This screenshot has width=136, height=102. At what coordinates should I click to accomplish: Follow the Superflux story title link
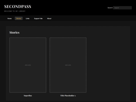coord(28,96)
